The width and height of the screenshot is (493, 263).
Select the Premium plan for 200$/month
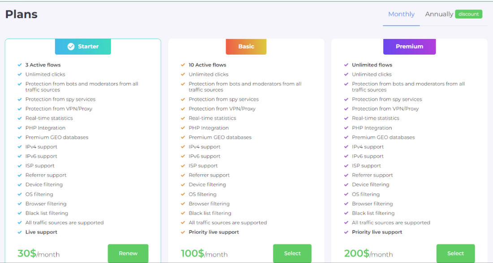pos(455,254)
